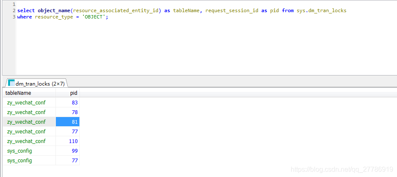Select the zy_wechat_conf cell in pid 110 row
The image size is (397, 177).
point(29,141)
